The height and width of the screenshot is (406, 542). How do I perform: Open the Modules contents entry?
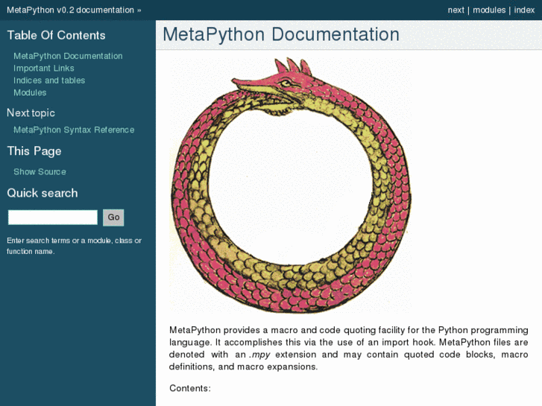30,92
